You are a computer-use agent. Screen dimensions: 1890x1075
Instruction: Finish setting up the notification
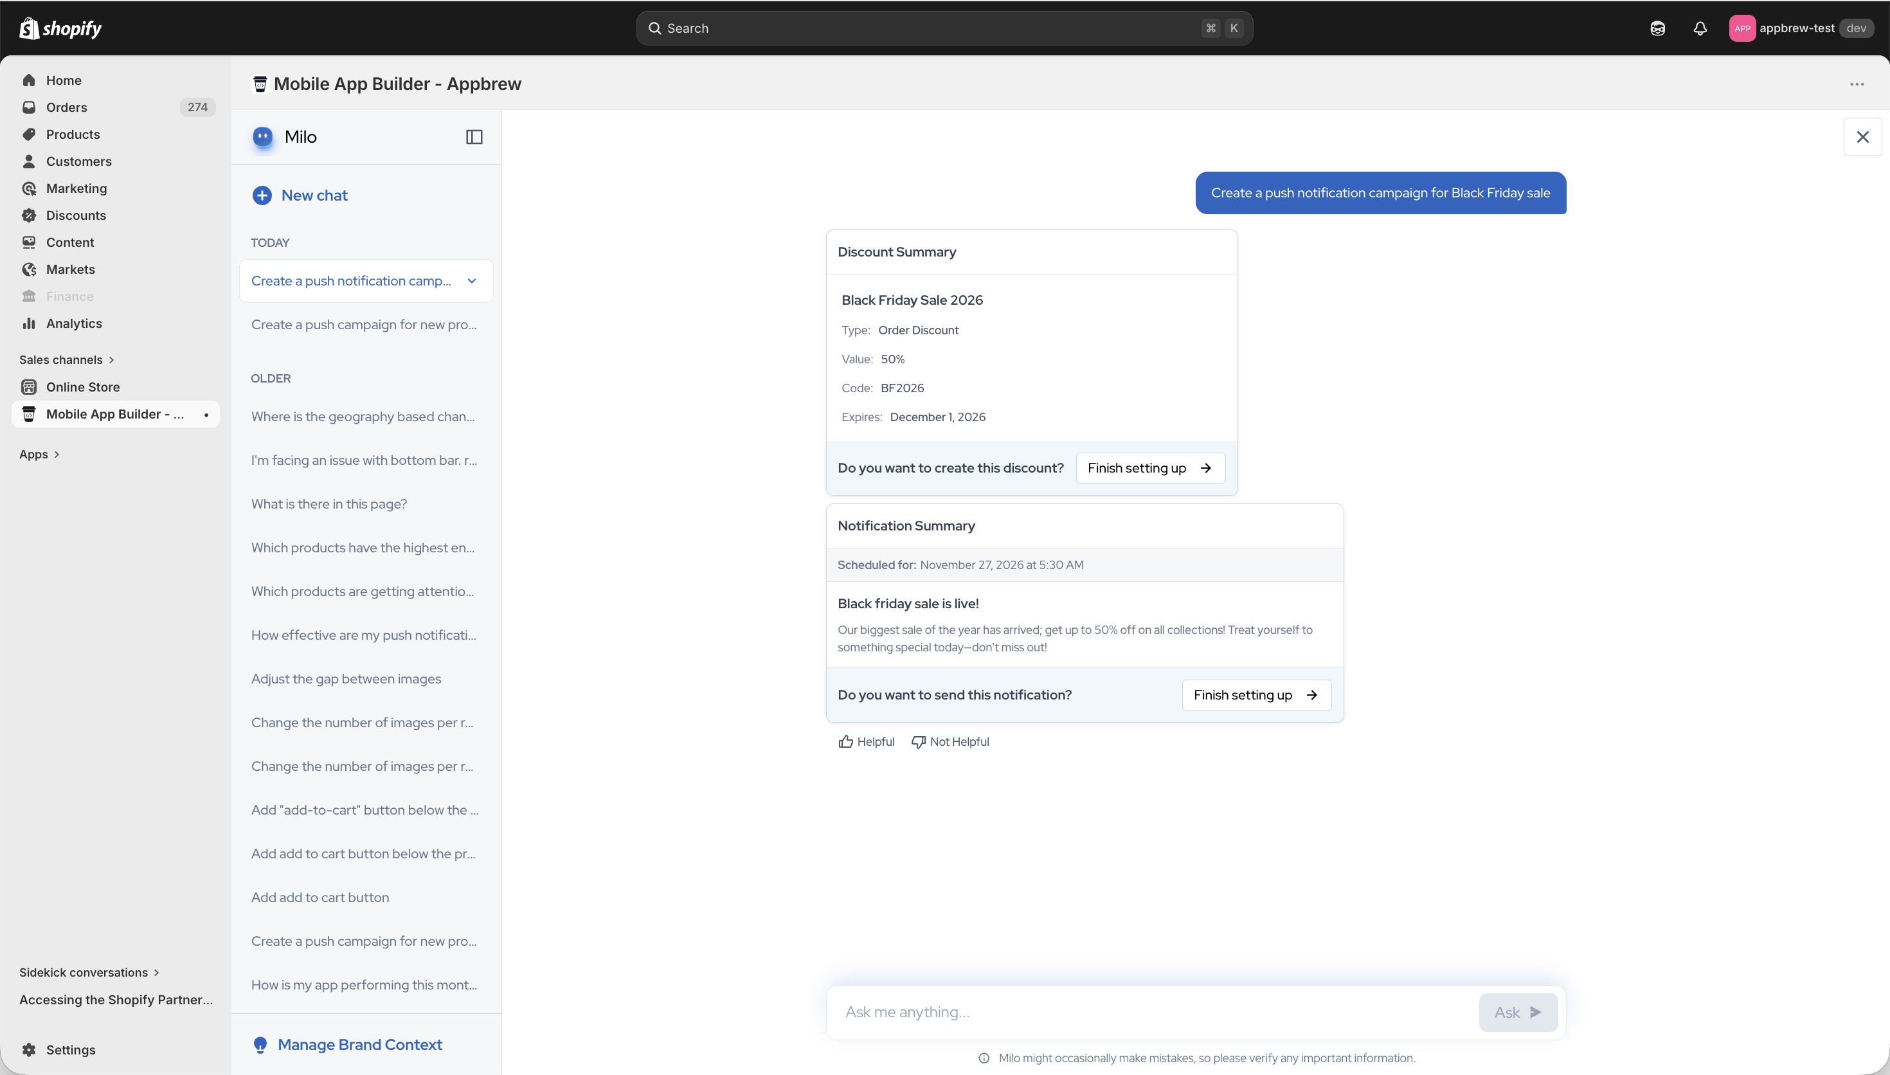(1256, 695)
